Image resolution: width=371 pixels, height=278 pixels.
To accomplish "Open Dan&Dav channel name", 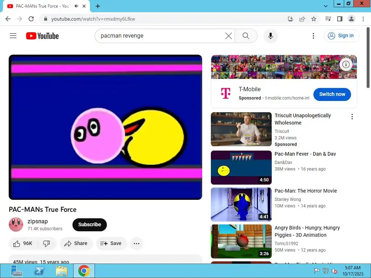I will click(x=283, y=163).
